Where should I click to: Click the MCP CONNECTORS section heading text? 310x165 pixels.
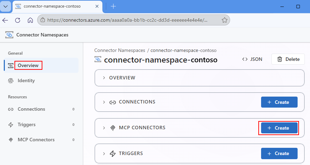142,128
